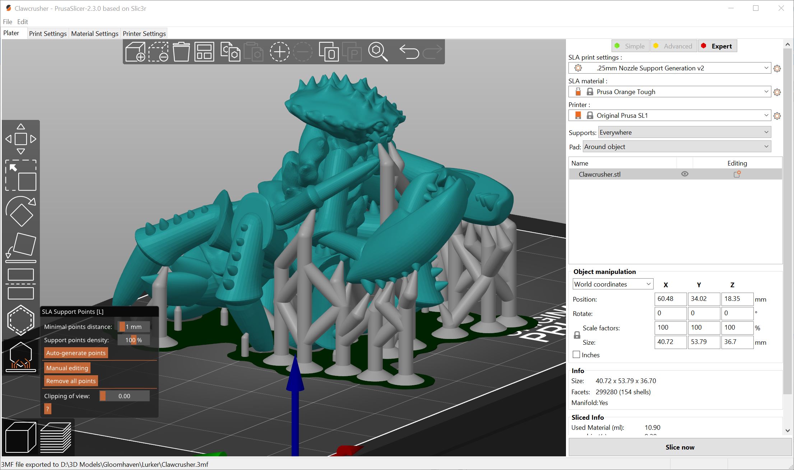This screenshot has width=794, height=470.
Task: Switch to Simple mode
Action: (x=630, y=46)
